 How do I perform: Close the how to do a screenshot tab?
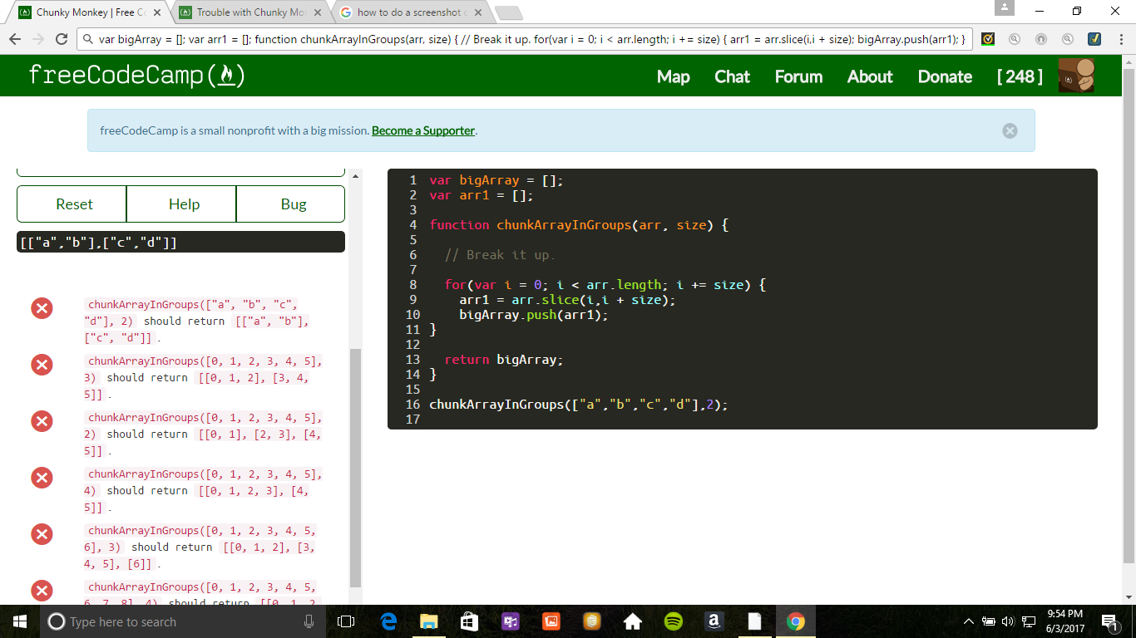[477, 12]
